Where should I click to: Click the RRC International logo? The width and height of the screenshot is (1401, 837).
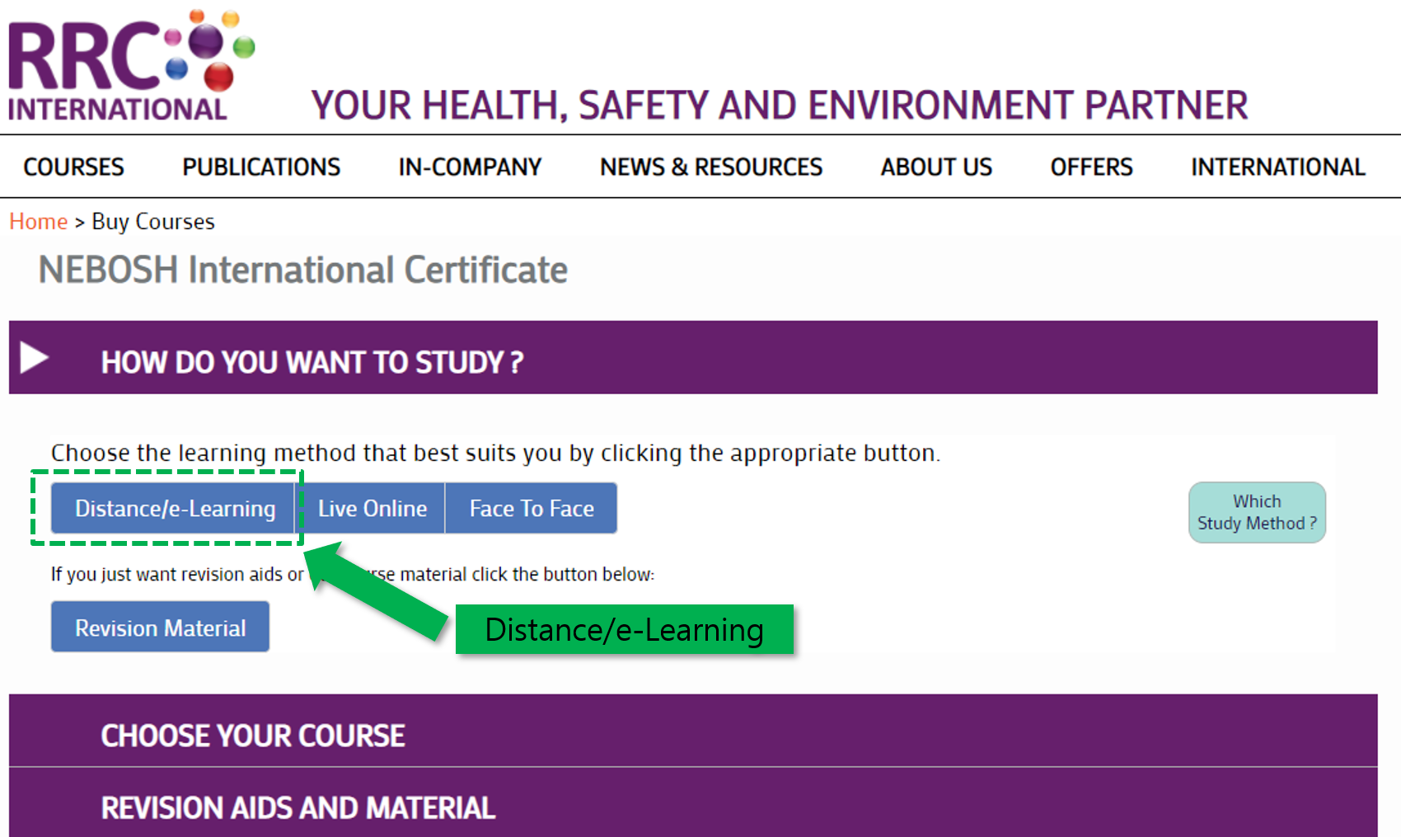[131, 66]
